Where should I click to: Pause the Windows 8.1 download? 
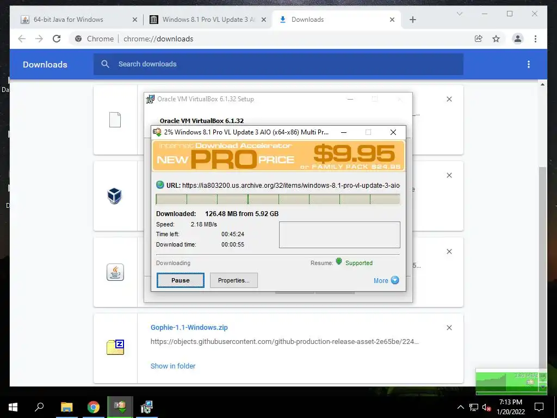[x=181, y=280]
